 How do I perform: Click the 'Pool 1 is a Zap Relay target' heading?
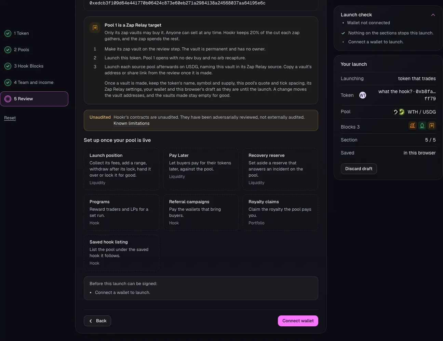coord(133,25)
